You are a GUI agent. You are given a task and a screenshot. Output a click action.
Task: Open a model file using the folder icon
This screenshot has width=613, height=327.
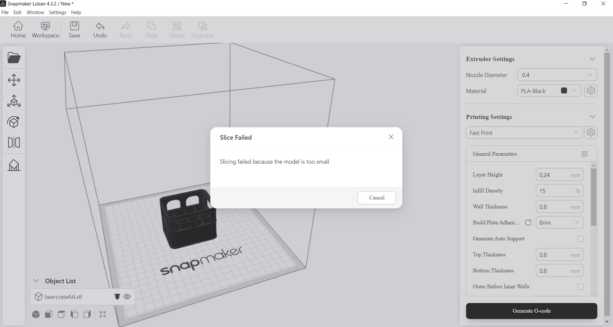13,58
